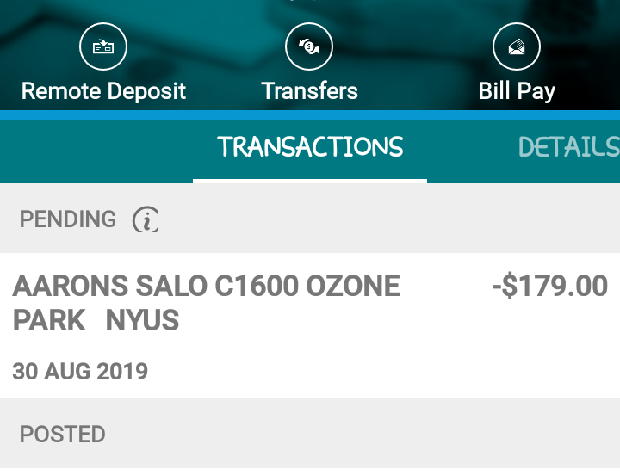620x475 pixels.
Task: Switch to the TRANSACTIONS tab
Action: click(x=310, y=147)
